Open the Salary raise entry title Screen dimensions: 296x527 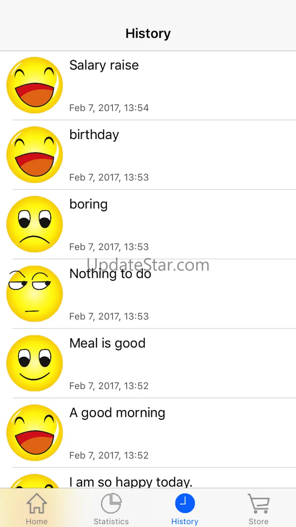(104, 65)
